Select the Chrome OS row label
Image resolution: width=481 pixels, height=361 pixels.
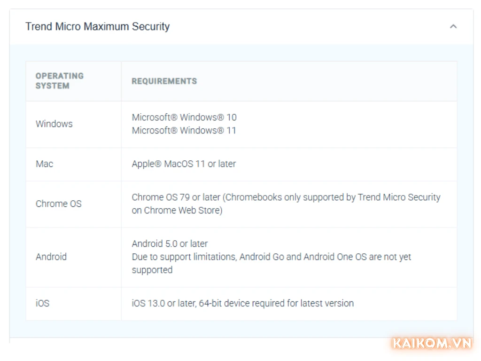(x=59, y=204)
